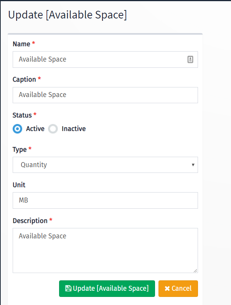Click the Update [Available Space] page heading
Screen dimensions: 231x305
pos(68,15)
